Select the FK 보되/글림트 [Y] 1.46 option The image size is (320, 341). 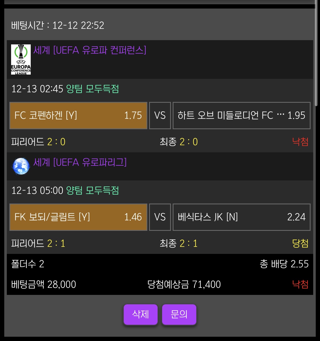coord(78,217)
